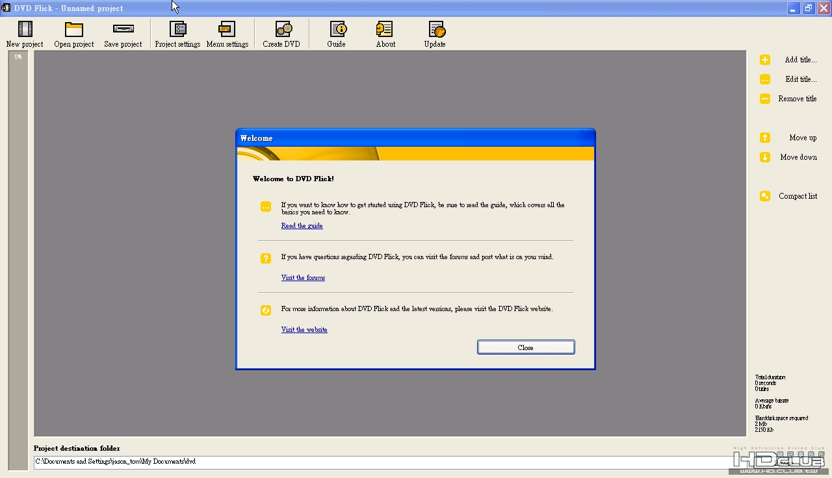Restore down the DVD Flick window
The width and height of the screenshot is (832, 478).
(809, 8)
